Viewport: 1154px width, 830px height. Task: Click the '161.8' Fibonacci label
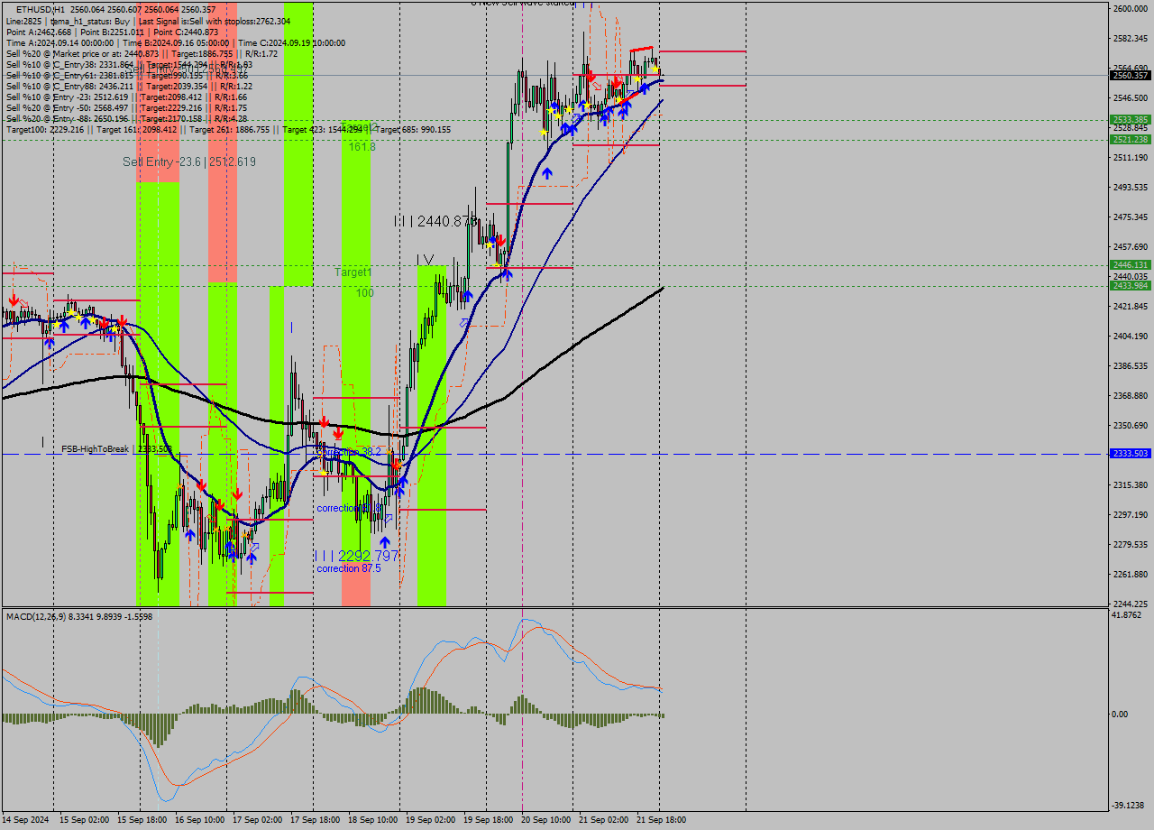[362, 146]
